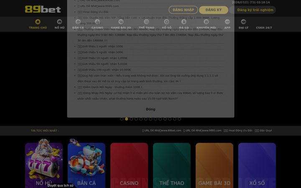This screenshot has width=301, height=188.
Task: Select the fourth carousel dot
Action: coord(136,119)
